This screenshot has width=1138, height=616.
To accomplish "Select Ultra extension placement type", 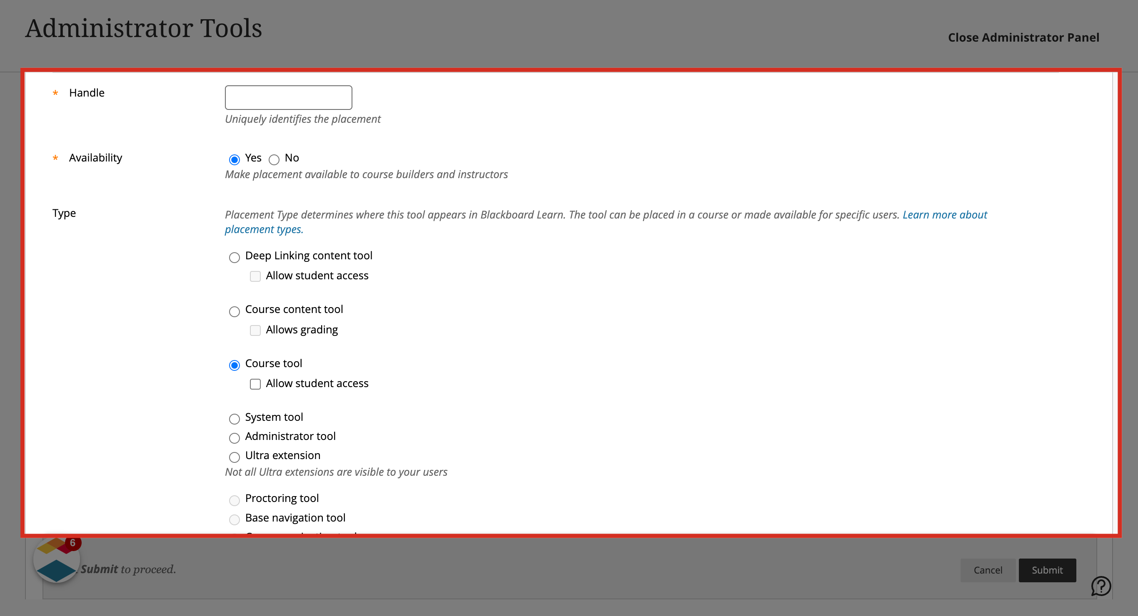I will [x=235, y=457].
